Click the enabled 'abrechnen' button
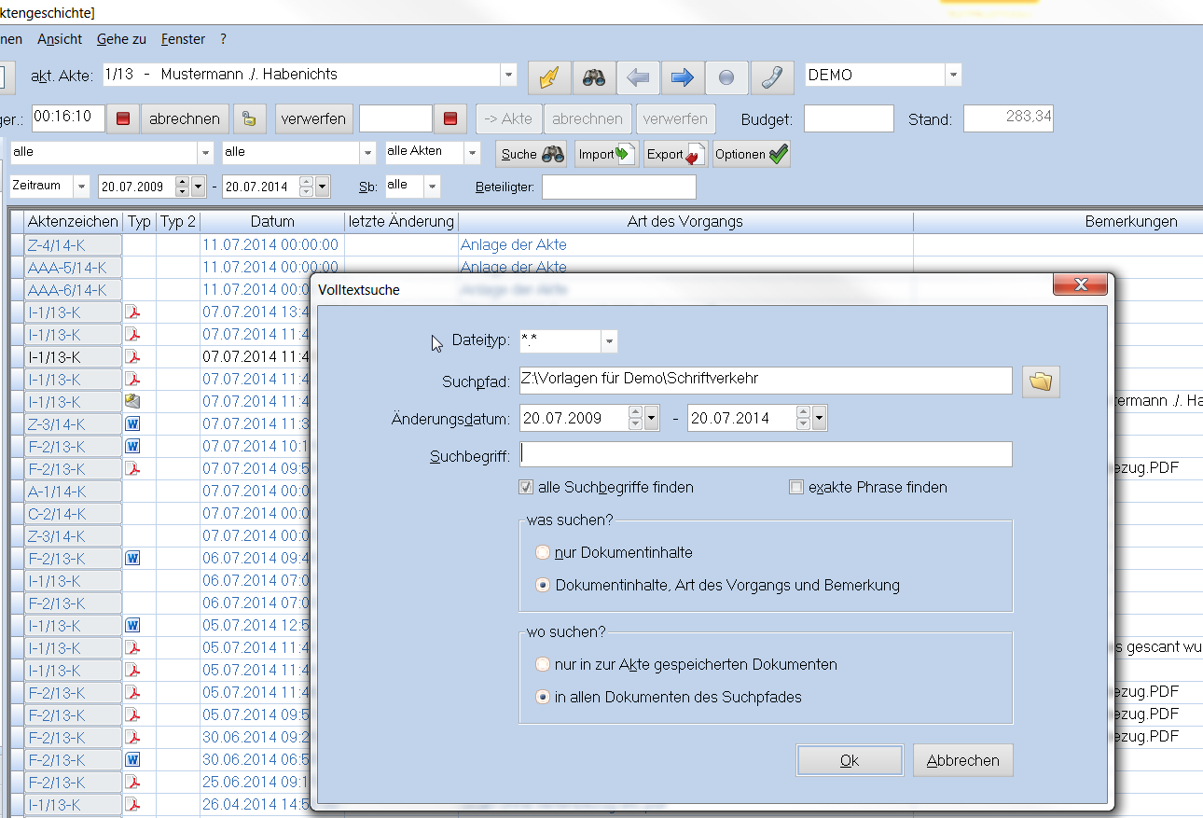This screenshot has height=818, width=1203. coord(185,118)
